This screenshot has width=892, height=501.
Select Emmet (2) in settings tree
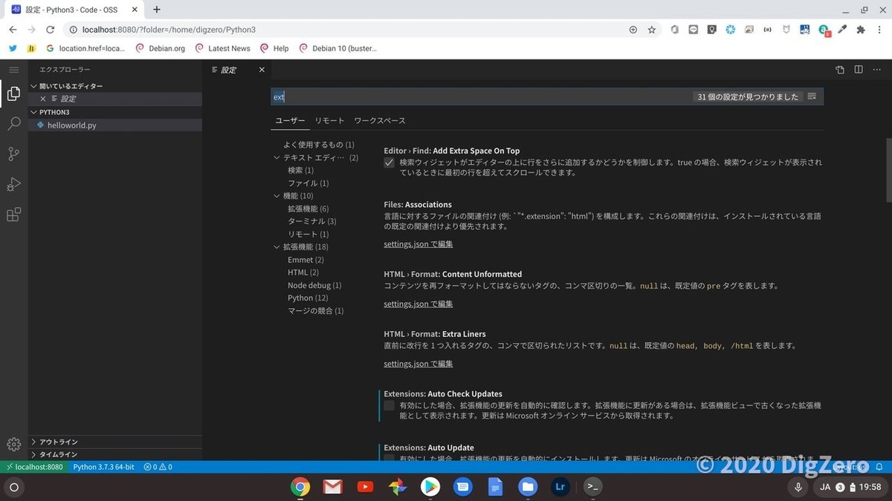pyautogui.click(x=306, y=260)
